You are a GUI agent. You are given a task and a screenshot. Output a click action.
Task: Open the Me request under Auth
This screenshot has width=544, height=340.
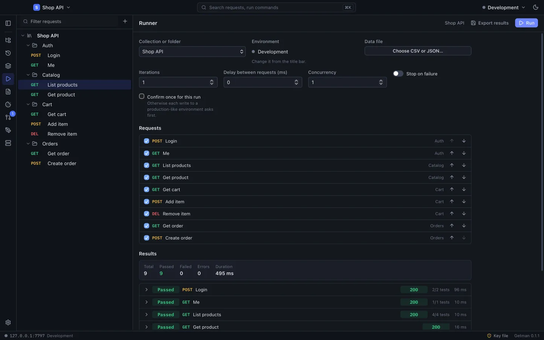point(74,65)
